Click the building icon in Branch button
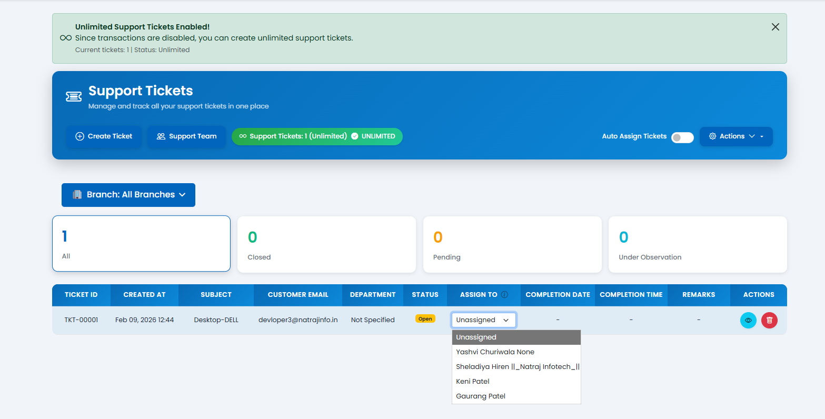 click(x=77, y=195)
